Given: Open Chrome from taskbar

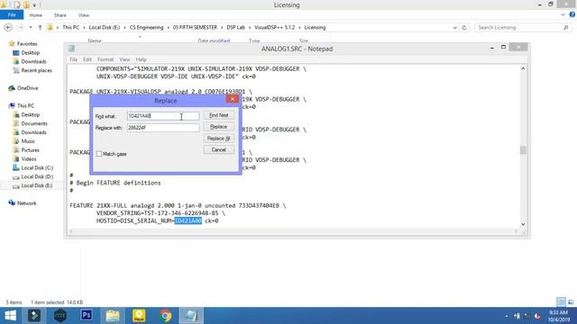Looking at the screenshot, I should (165, 316).
